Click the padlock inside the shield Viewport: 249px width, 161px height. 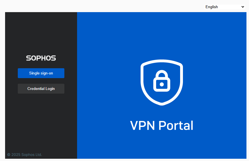[x=162, y=82]
